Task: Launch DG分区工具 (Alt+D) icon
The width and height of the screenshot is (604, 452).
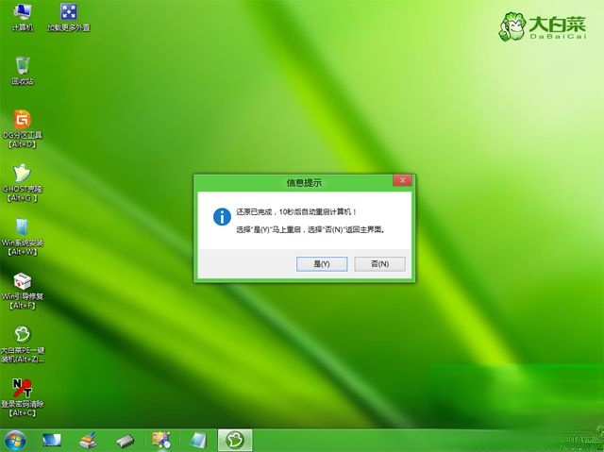Action: (x=23, y=129)
